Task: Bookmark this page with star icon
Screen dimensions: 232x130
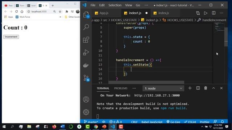Action: (x=60, y=12)
